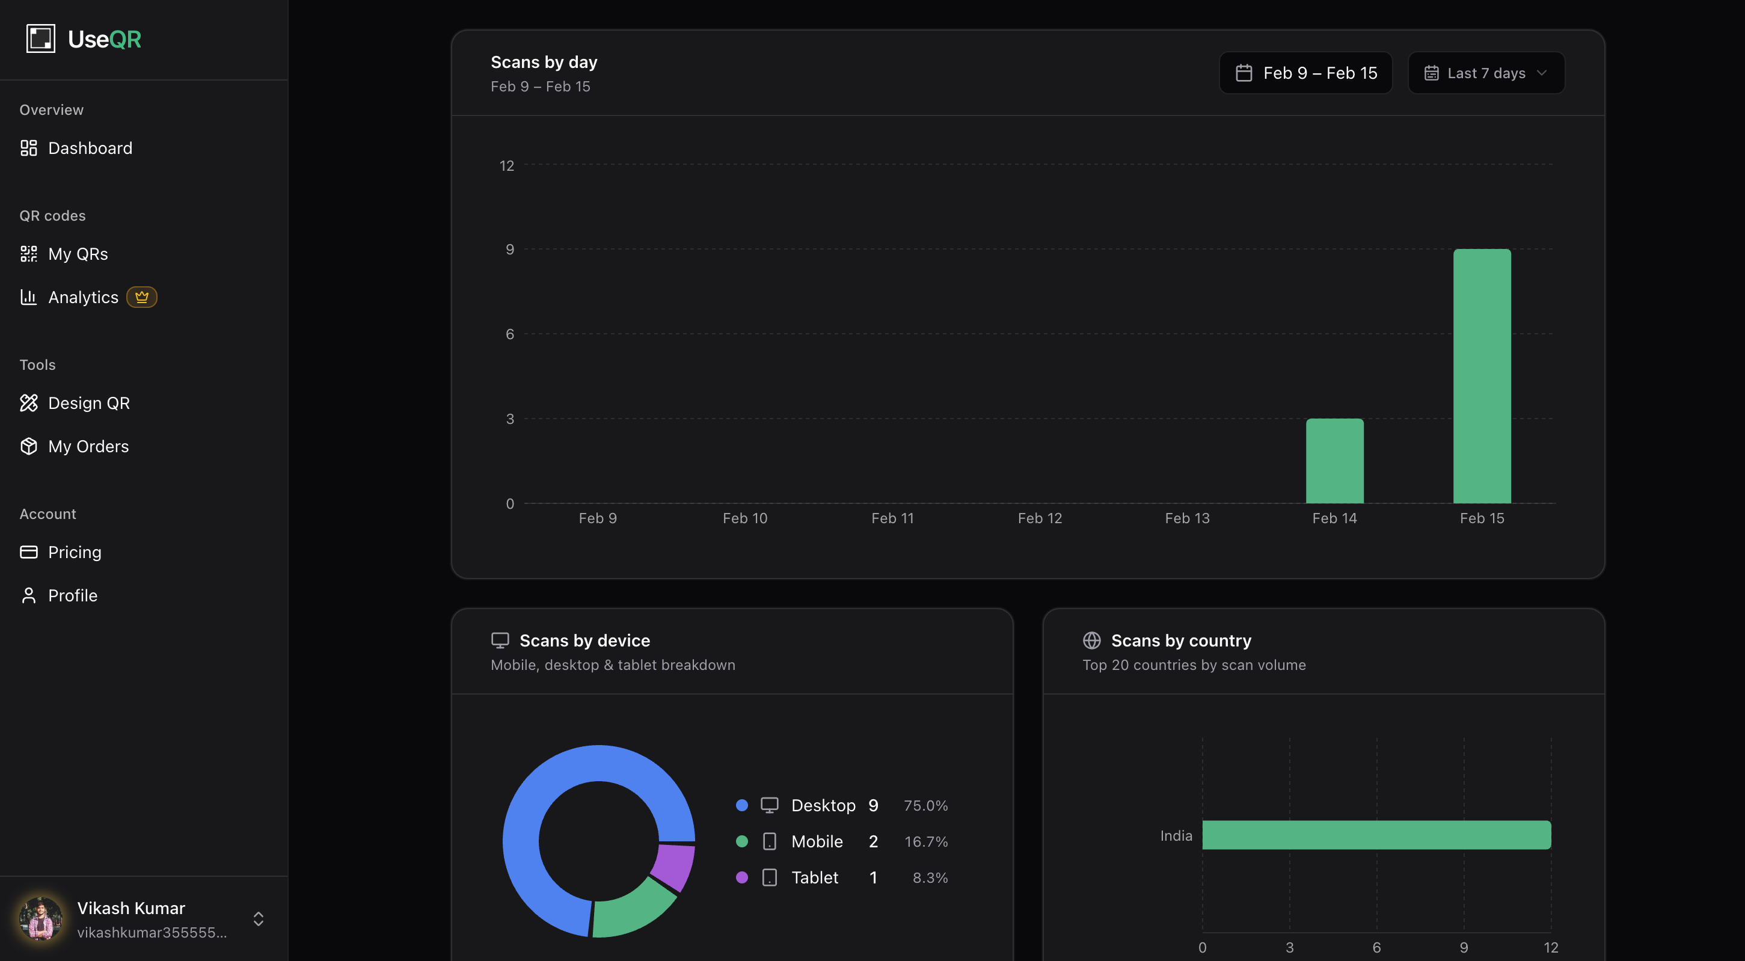This screenshot has width=1745, height=961.
Task: Click the My Orders package icon
Action: 28,446
